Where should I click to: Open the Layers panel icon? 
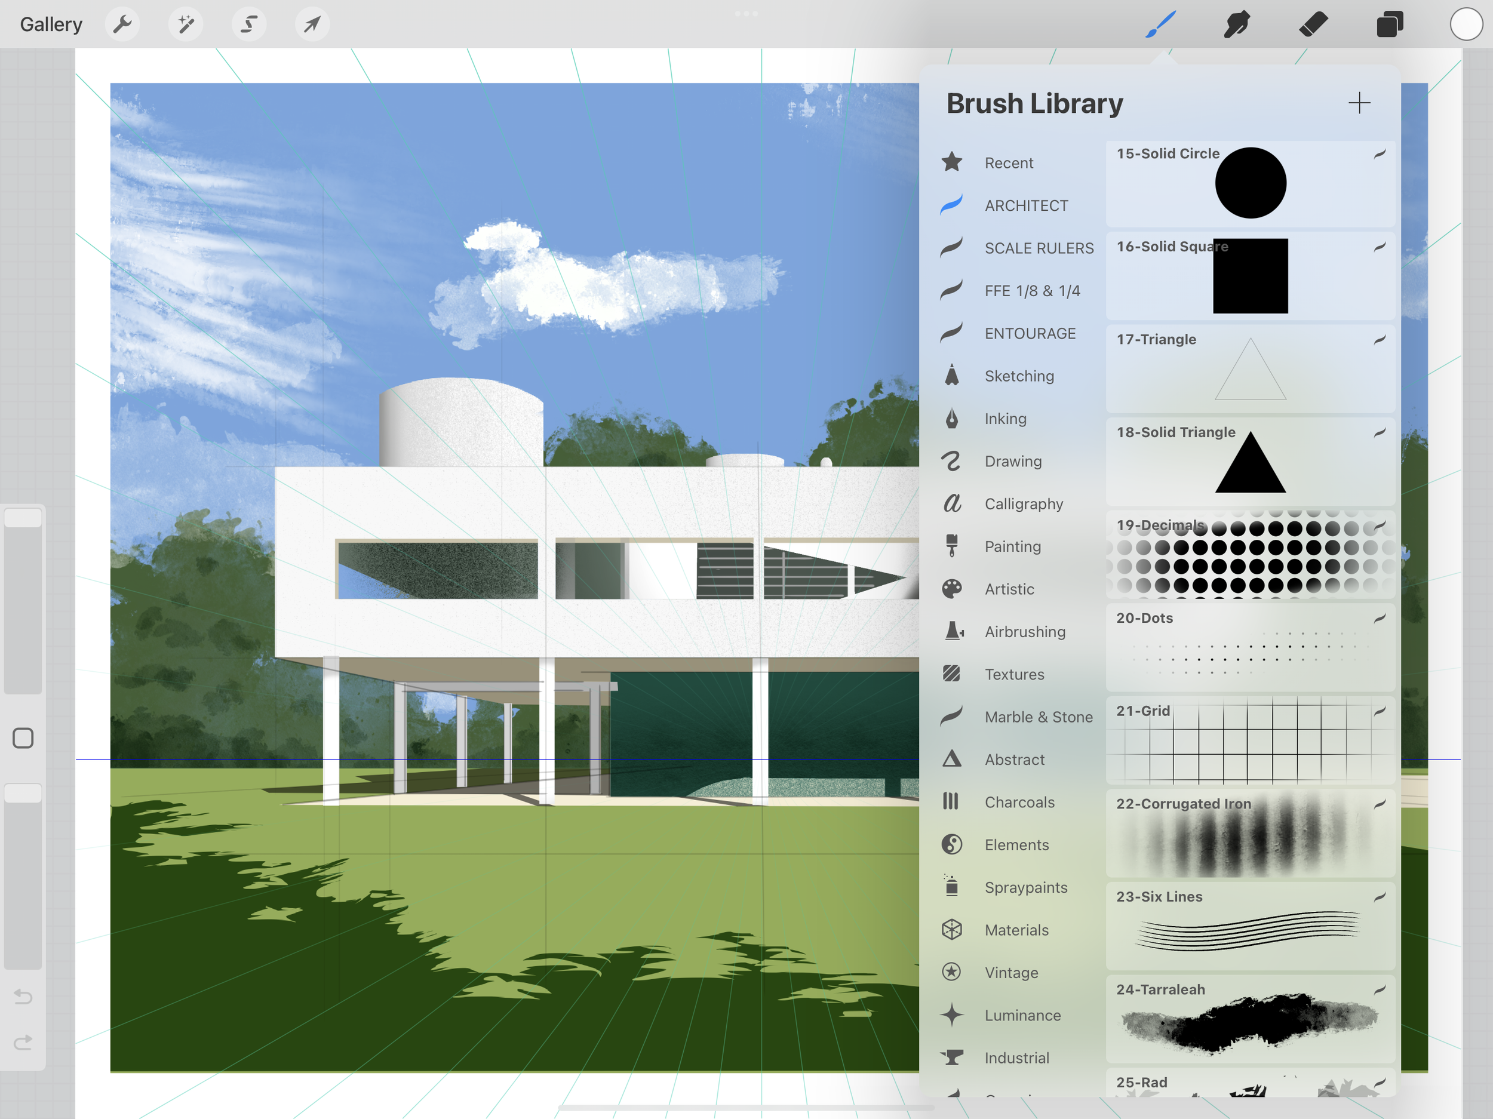coord(1389,24)
